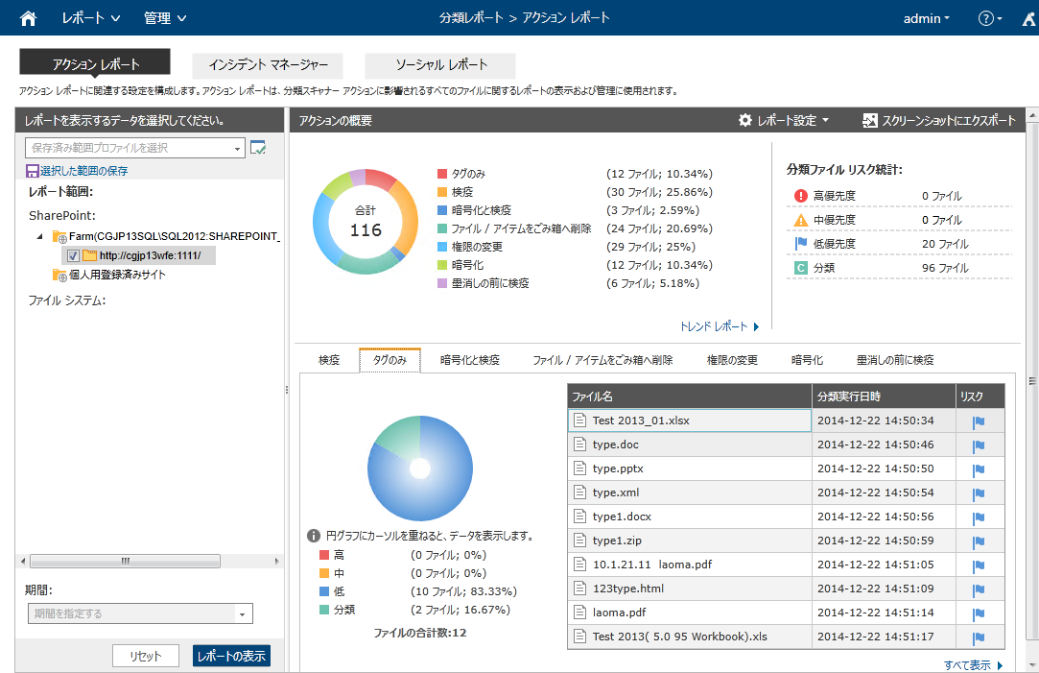
Task: Open 保存済み範囲プロファイルを選択 dropdown
Action: coord(135,148)
